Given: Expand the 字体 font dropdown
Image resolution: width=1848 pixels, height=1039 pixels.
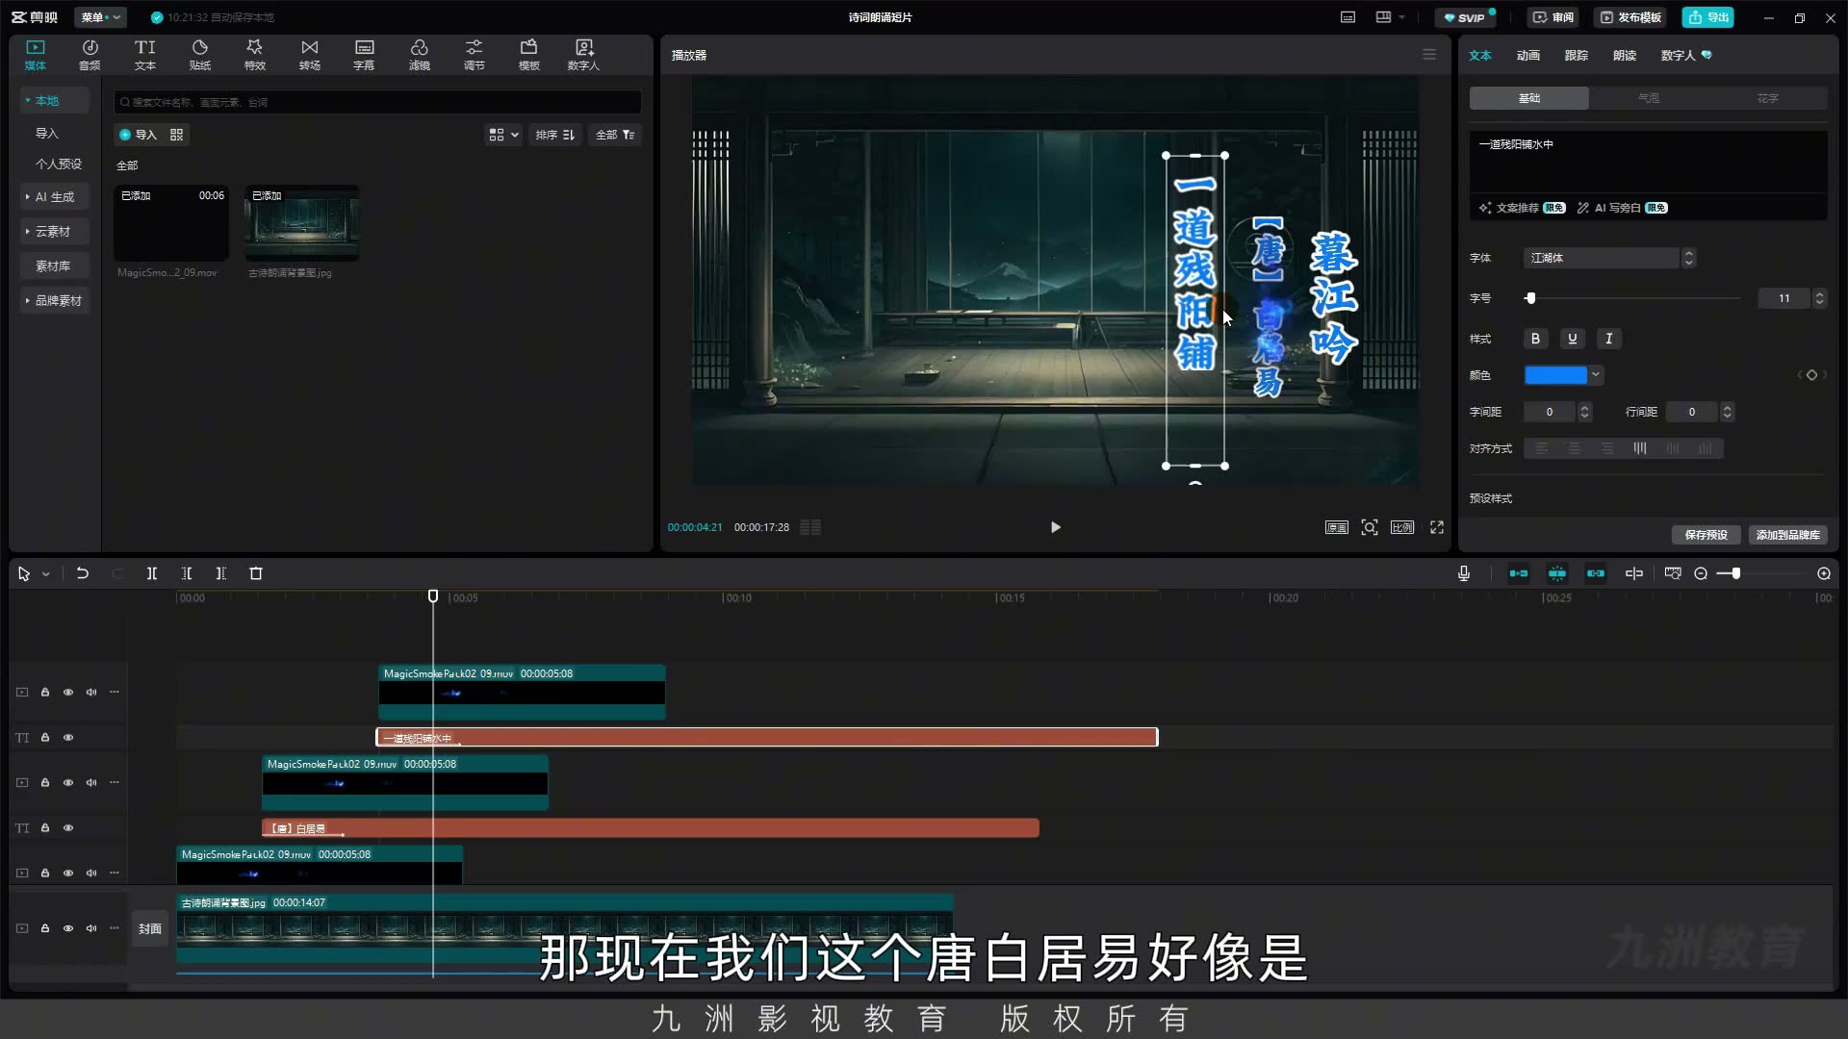Looking at the screenshot, I should (1687, 258).
